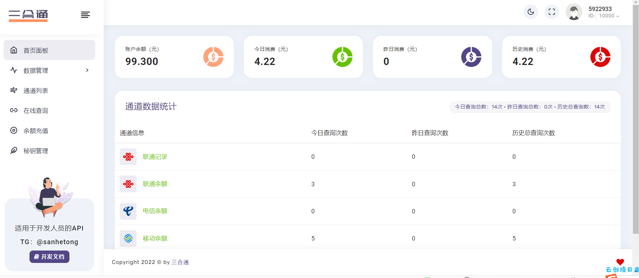
Task: Click today's count 5 in 移动余额 row
Action: point(313,238)
